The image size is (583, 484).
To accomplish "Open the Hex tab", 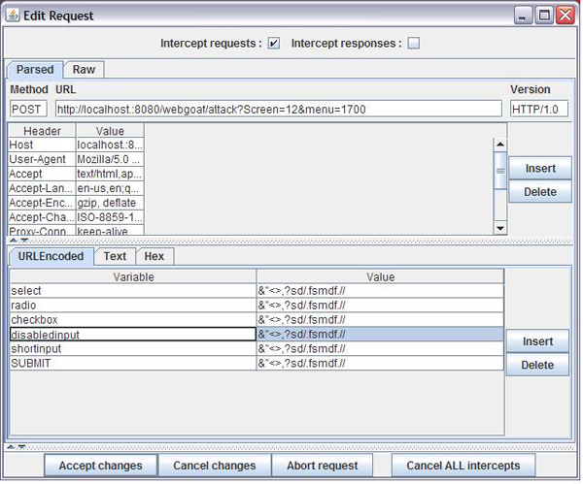I will point(154,256).
